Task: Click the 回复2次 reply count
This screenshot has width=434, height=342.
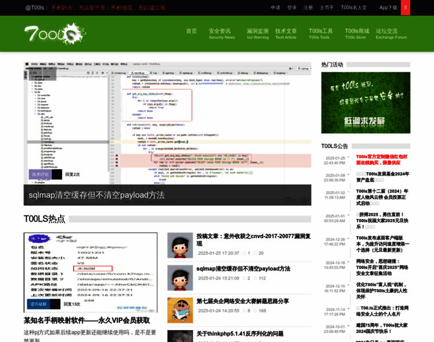Action: 73,174
